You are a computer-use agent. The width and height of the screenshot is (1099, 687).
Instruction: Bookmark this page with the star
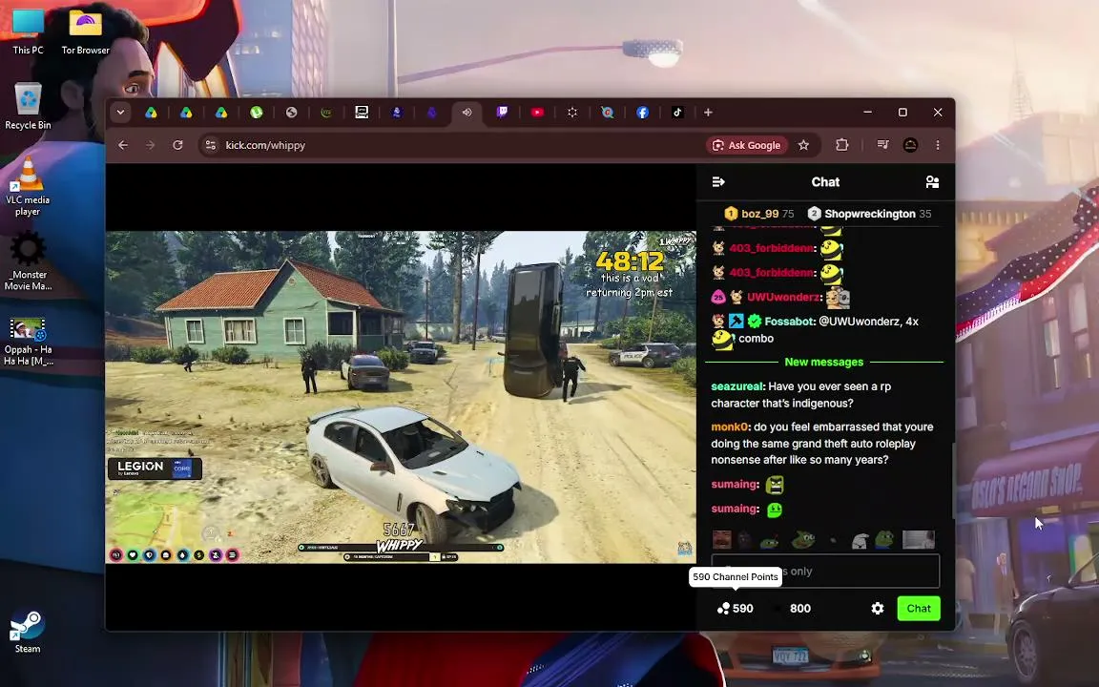coord(804,145)
